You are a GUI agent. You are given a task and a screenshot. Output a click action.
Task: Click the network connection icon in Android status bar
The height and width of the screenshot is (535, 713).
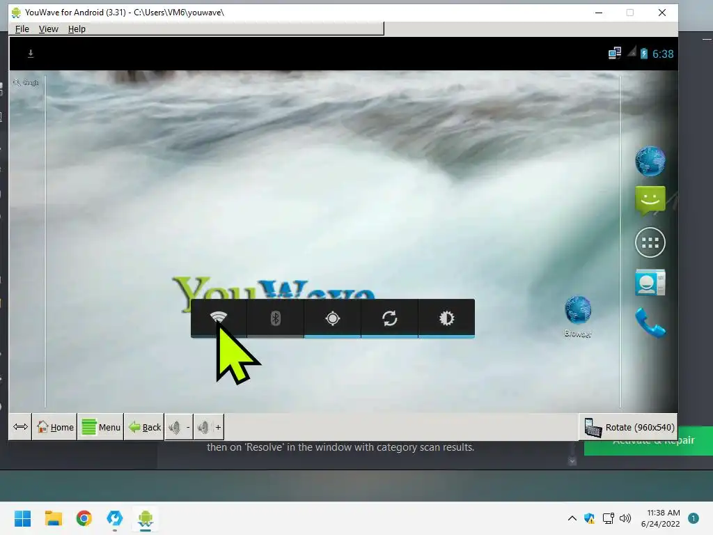click(615, 53)
